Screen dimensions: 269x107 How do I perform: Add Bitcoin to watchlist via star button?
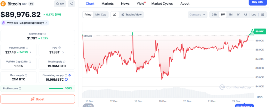(60, 4)
